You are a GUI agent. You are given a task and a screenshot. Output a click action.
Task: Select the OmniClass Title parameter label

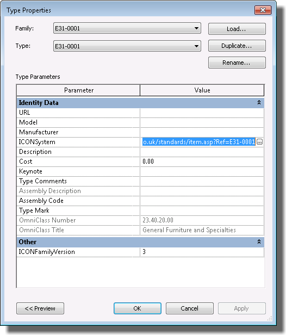(42, 230)
